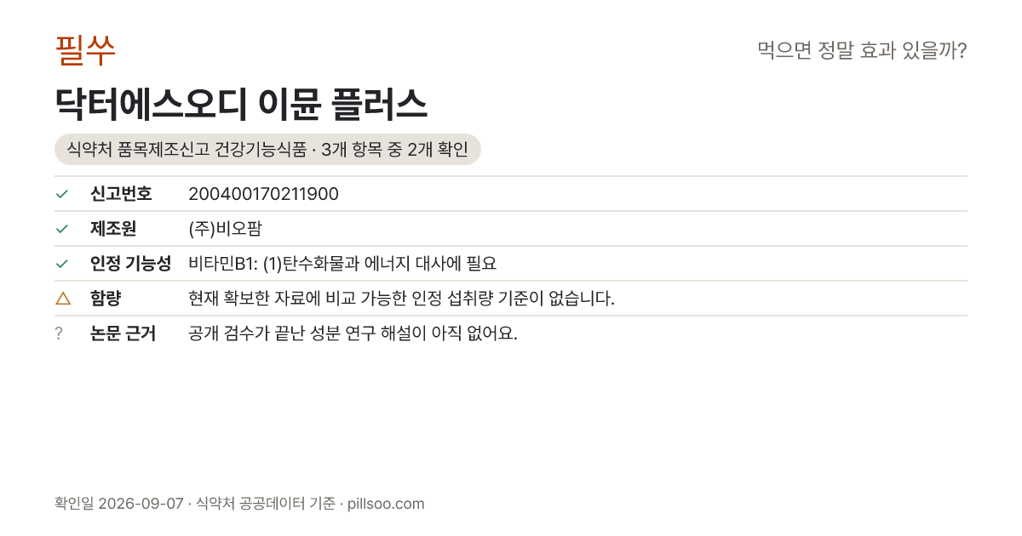
Task: Click the 비타민B1 functionality description text
Action: (342, 264)
